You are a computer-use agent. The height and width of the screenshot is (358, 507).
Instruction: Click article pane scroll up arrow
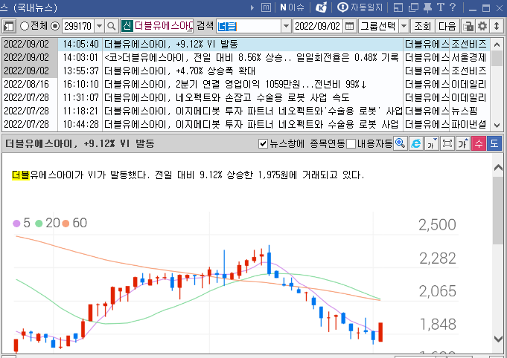click(498, 167)
